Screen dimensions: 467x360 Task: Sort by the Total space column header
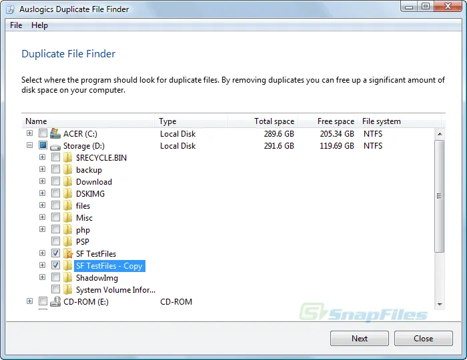(263, 121)
